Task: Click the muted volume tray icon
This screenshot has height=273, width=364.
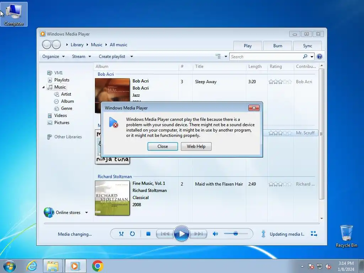Action: 328,267
